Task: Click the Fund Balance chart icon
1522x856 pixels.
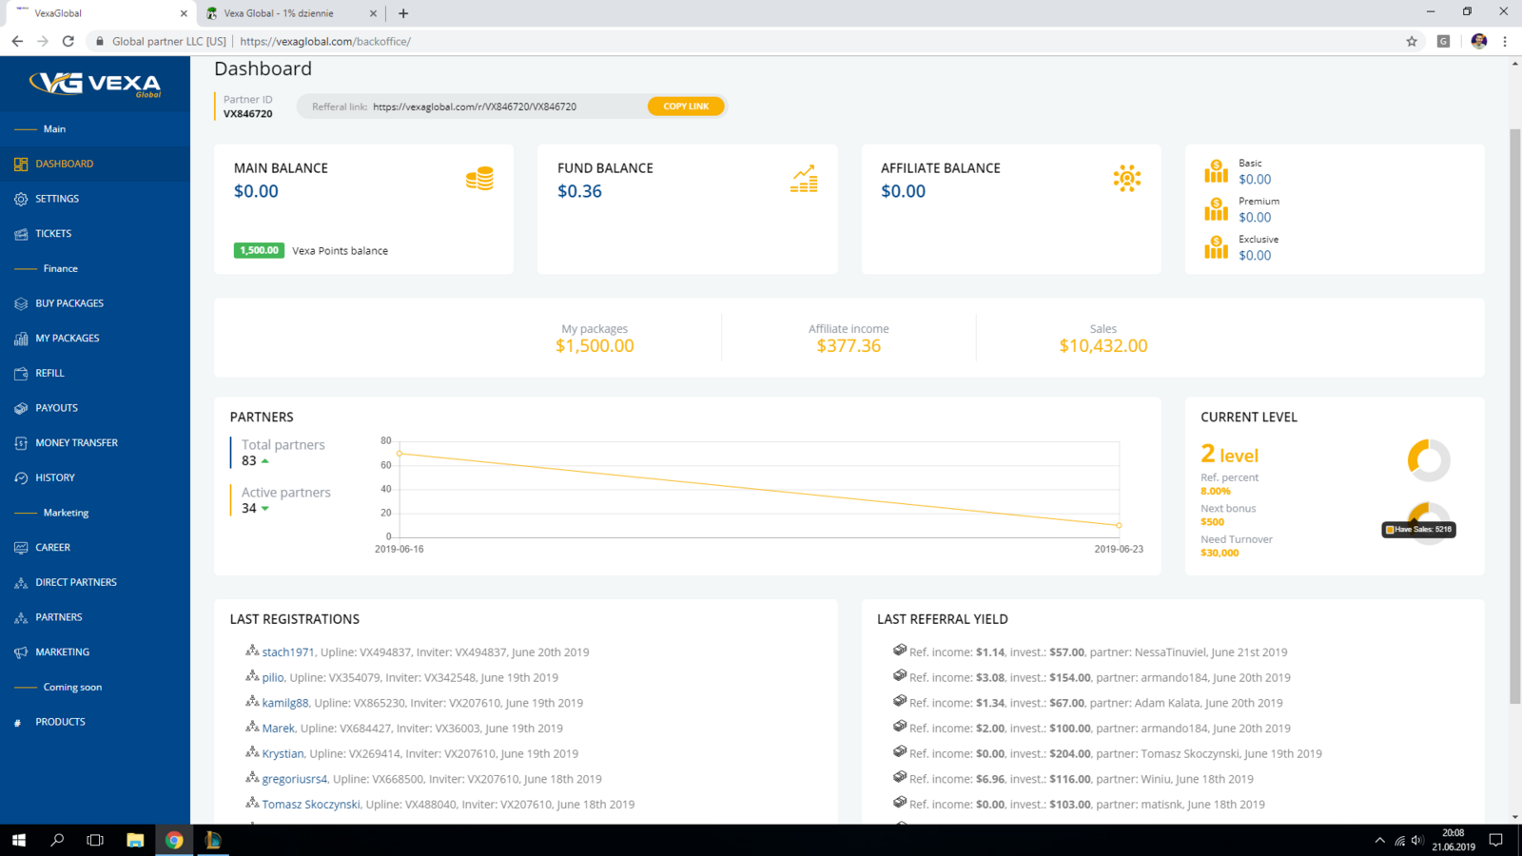Action: pos(804,179)
